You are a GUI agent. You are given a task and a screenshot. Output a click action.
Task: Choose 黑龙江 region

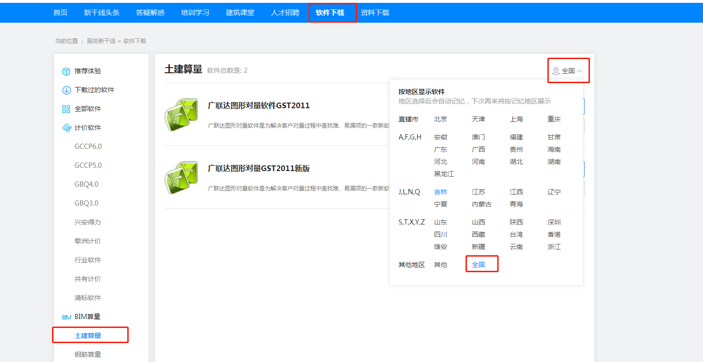point(444,174)
